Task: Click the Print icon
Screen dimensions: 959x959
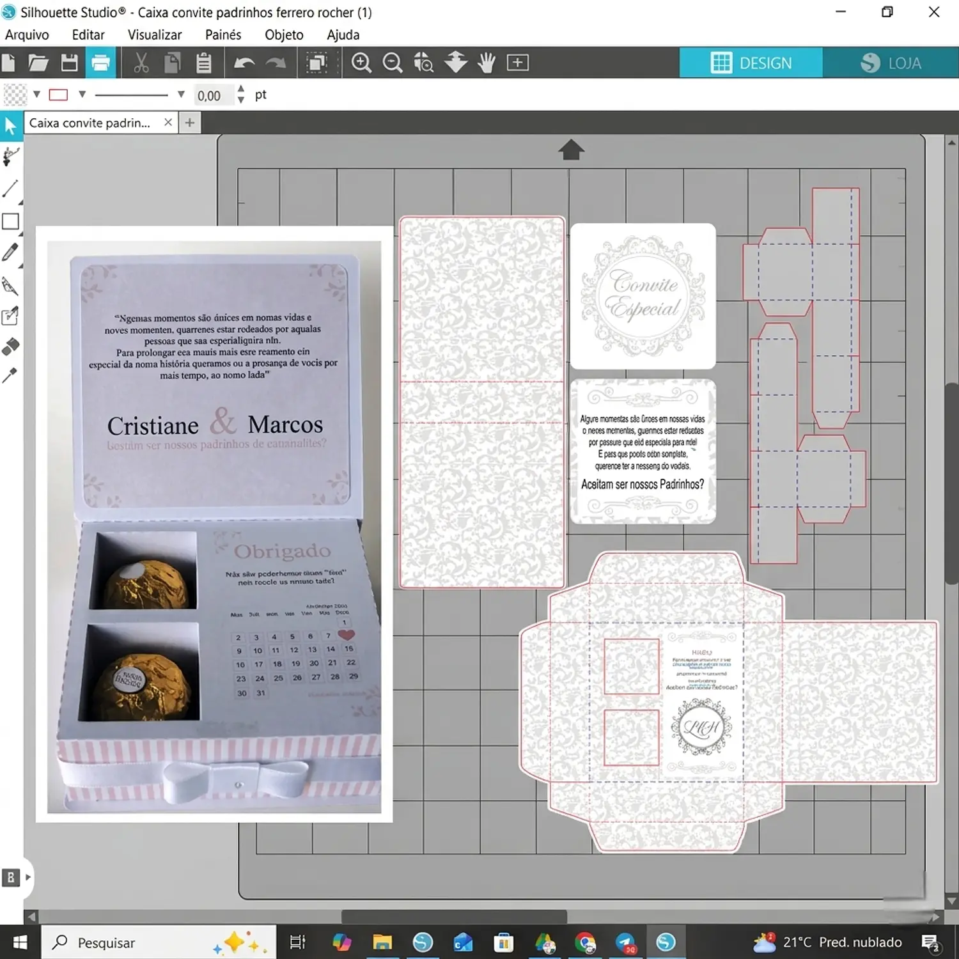Action: tap(100, 63)
